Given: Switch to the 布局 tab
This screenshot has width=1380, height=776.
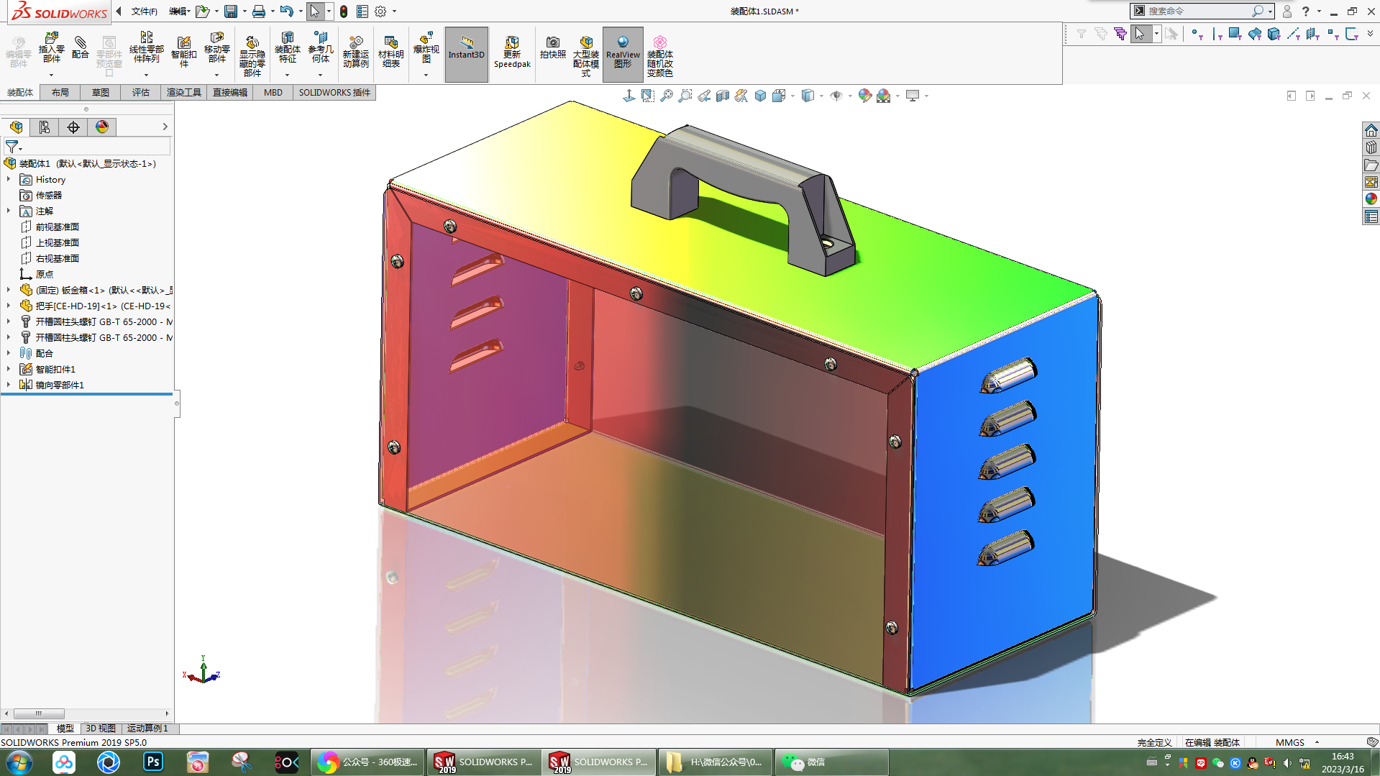Looking at the screenshot, I should tap(60, 93).
